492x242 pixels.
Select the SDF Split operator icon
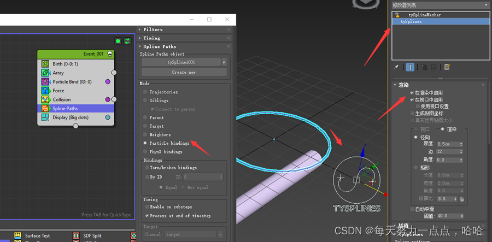[x=76, y=236]
